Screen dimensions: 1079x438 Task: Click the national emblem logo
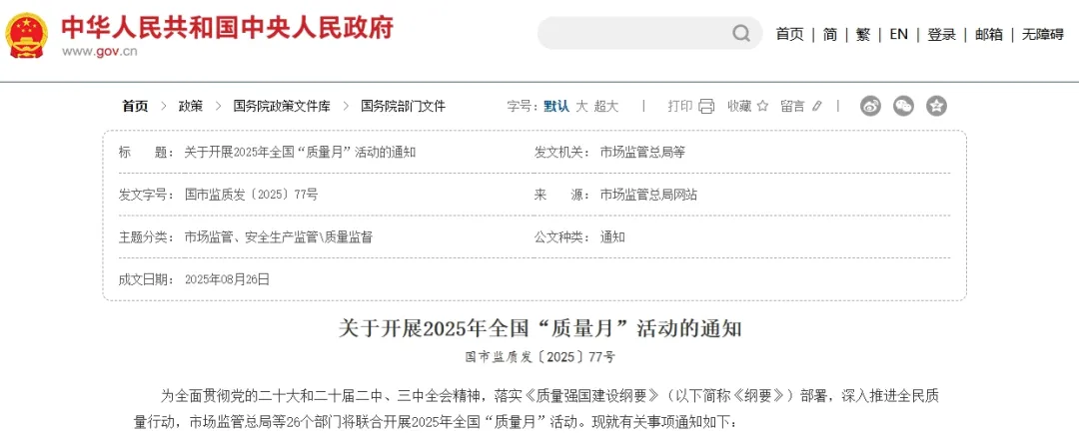[26, 35]
